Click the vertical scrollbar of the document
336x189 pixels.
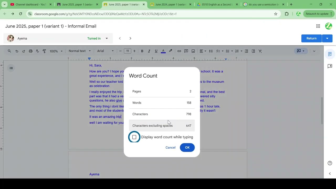[x=322, y=110]
